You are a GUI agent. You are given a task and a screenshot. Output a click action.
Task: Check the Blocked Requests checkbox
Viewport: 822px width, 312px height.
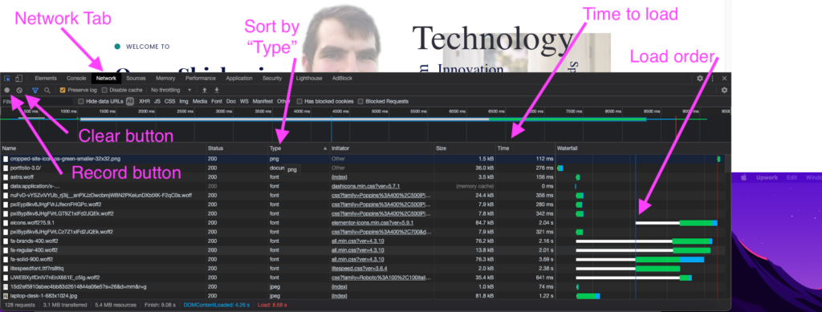(360, 102)
